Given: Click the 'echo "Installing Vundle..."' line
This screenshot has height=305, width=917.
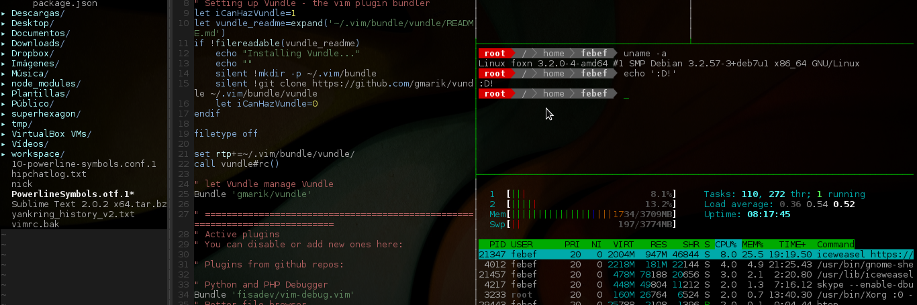Looking at the screenshot, I should [x=287, y=53].
